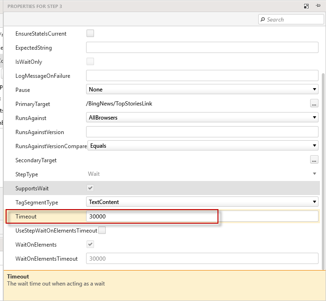
Task: Enable UseStepWaitOnElementsTimeout checkbox
Action: (x=102, y=230)
